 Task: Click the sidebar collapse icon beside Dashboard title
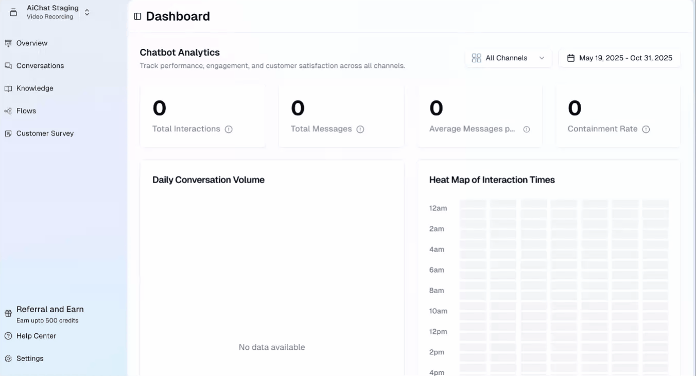137,16
